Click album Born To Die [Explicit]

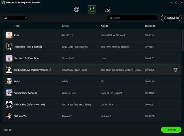coord(112,93)
